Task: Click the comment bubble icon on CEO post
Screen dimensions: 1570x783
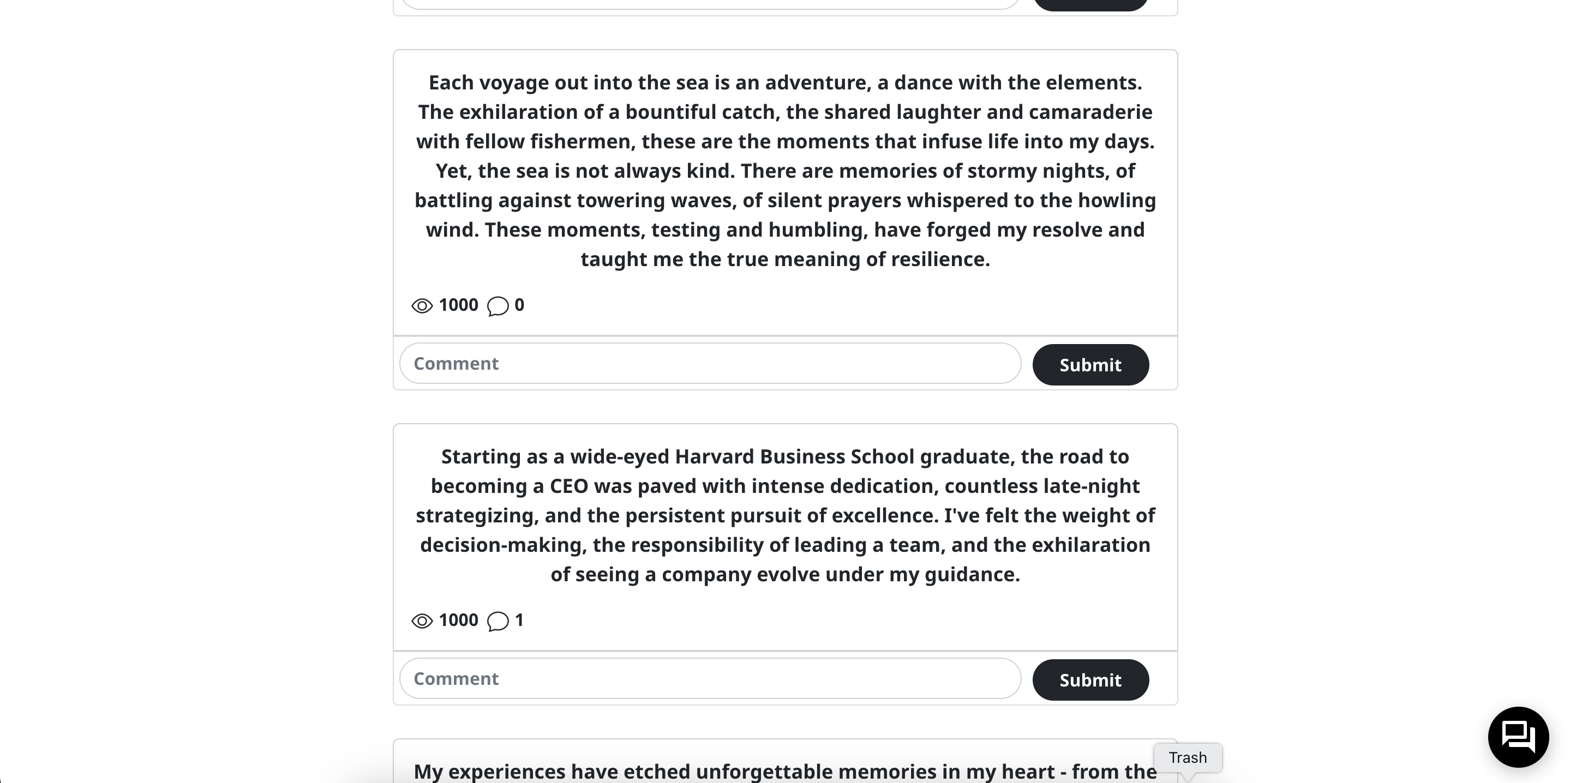Action: click(498, 621)
